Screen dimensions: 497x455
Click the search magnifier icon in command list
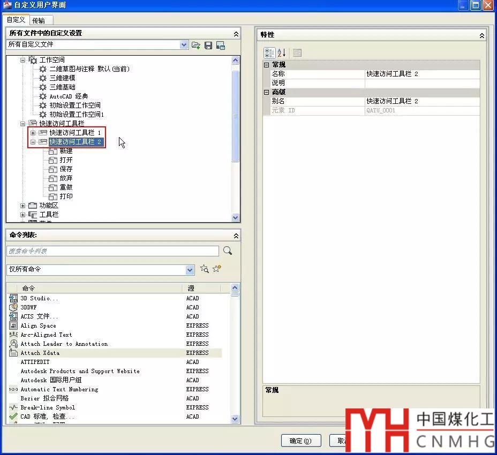(228, 251)
